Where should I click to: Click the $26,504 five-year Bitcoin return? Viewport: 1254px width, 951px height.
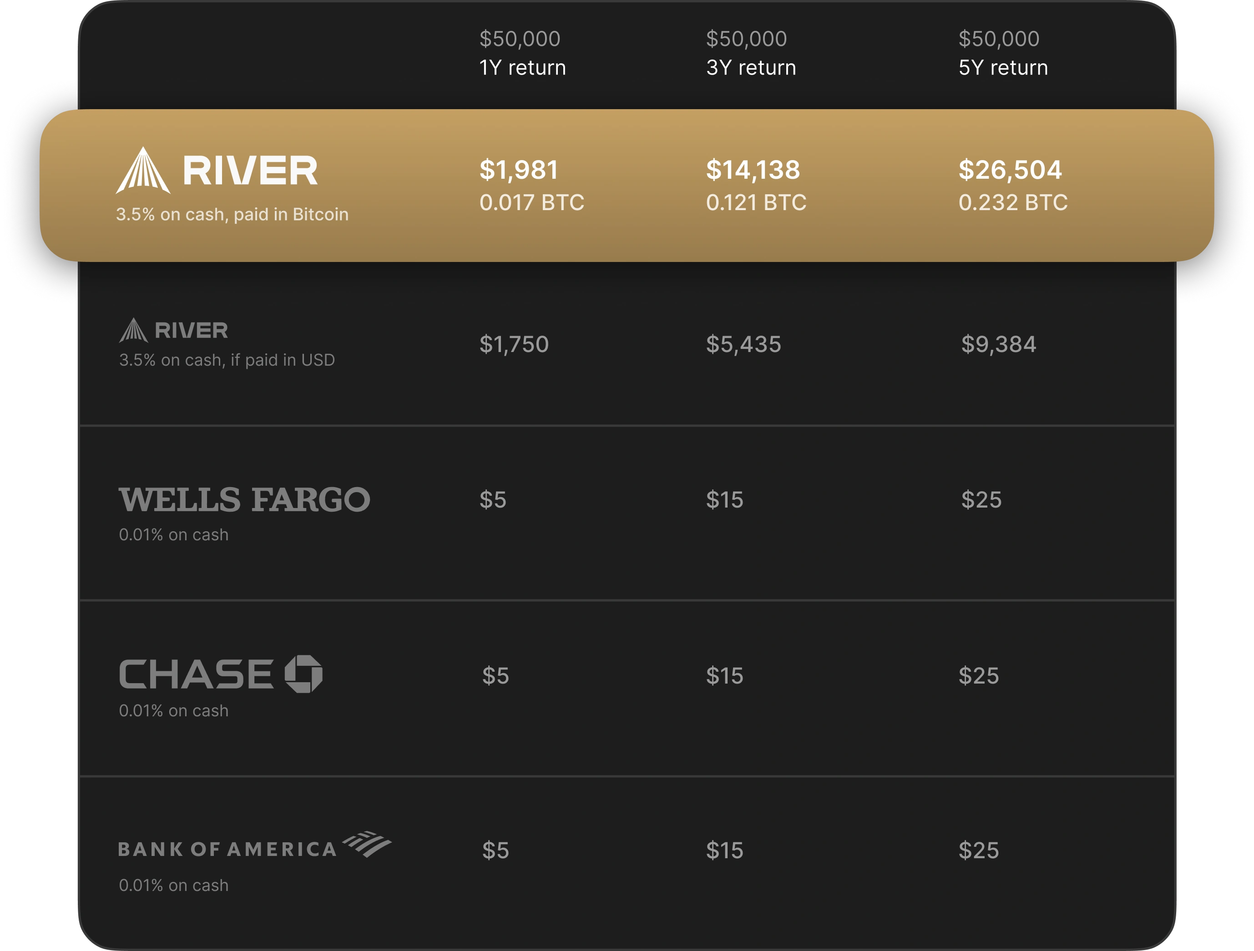(1010, 170)
